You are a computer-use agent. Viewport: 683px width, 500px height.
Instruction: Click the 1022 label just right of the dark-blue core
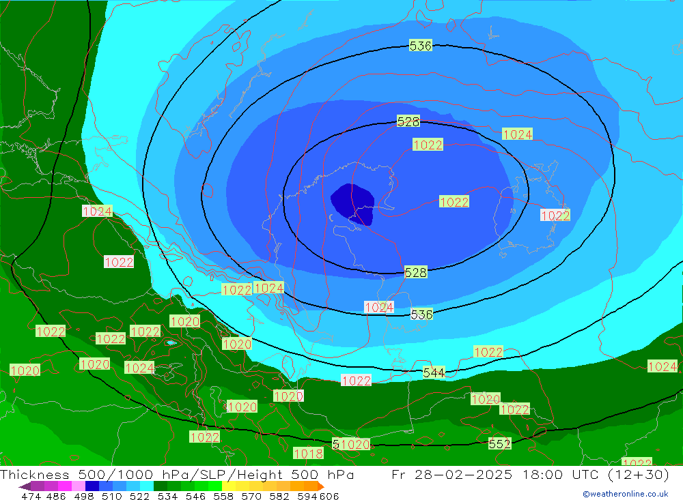pos(454,202)
